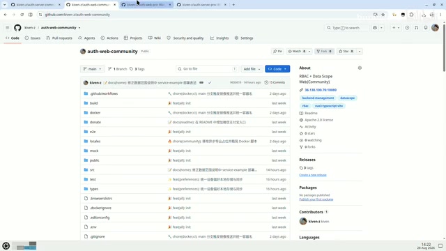Star the auth-web-community repository

tap(346, 51)
